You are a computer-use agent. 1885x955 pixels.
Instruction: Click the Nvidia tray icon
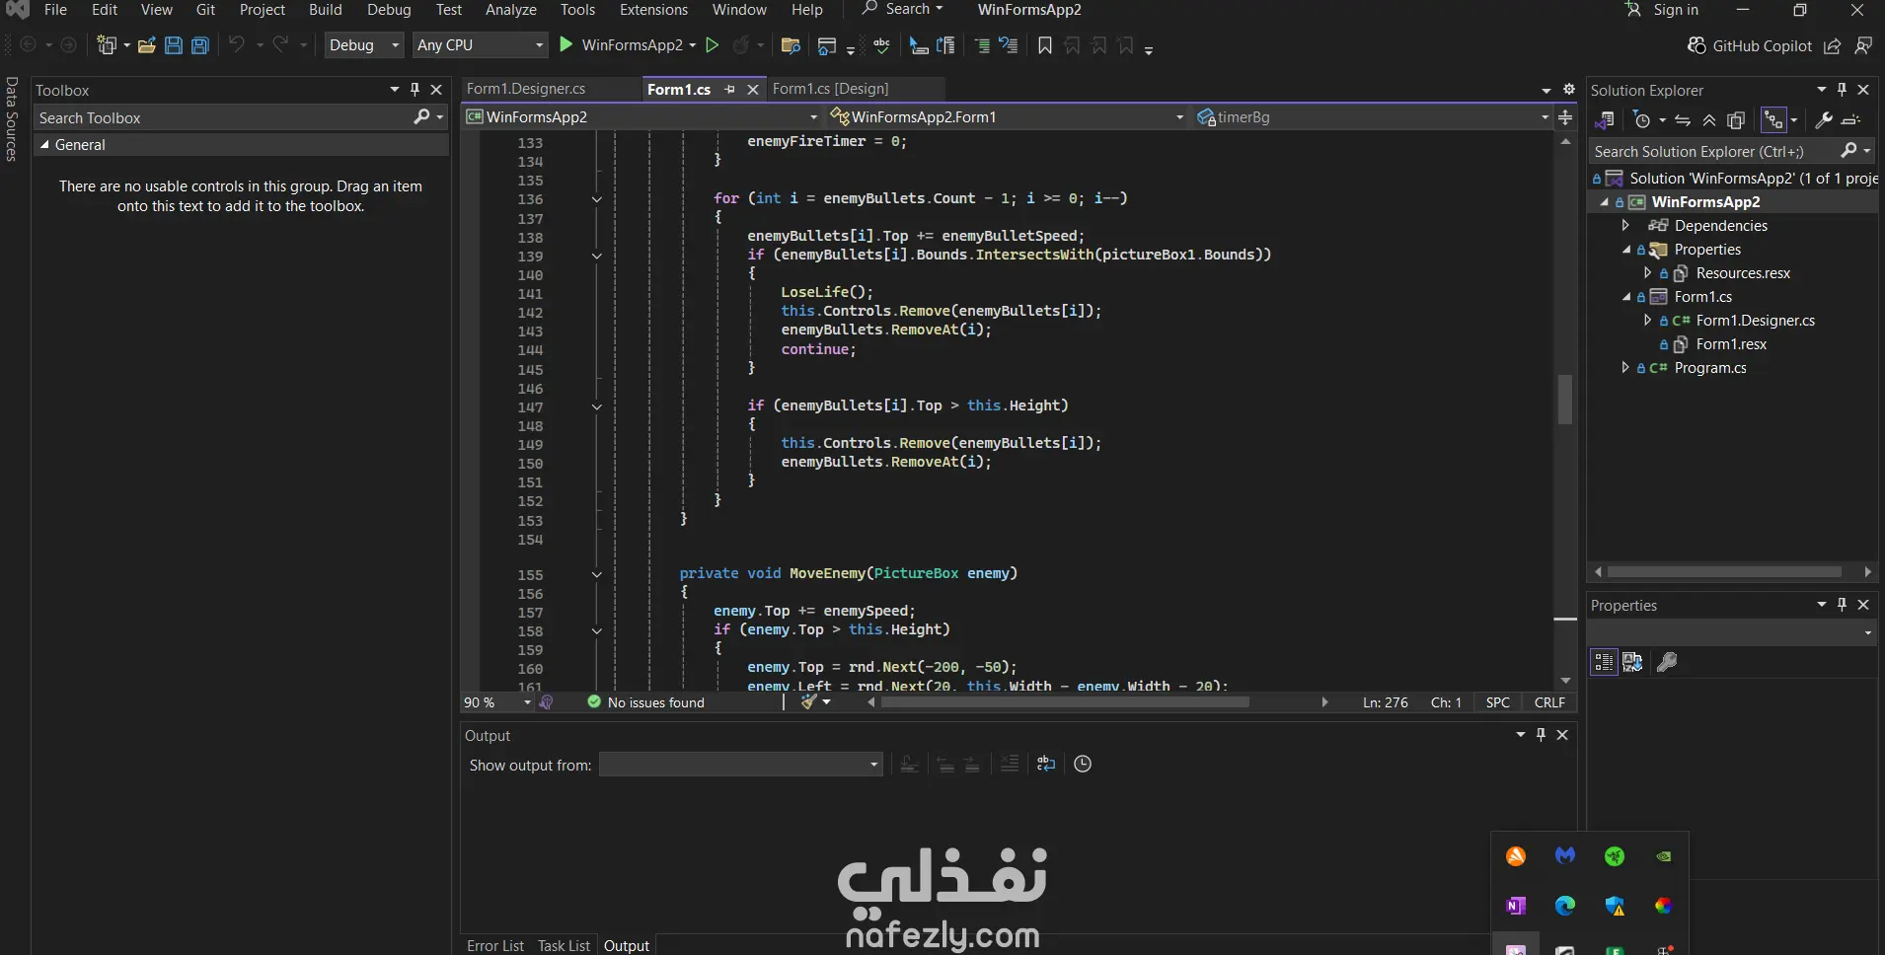(x=1664, y=856)
